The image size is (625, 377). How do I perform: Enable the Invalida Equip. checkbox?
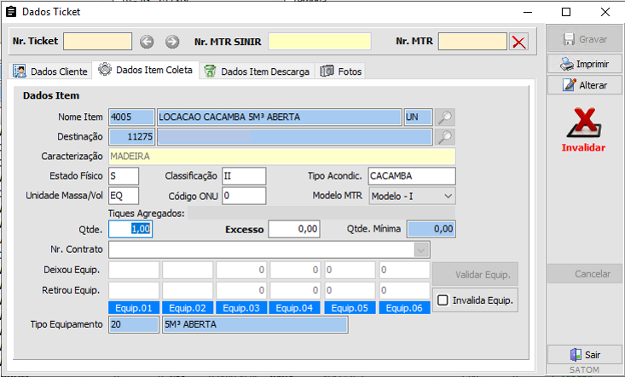tap(443, 300)
